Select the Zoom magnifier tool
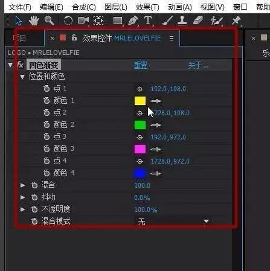 tap(49, 21)
